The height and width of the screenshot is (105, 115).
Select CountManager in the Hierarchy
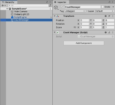click(26, 20)
